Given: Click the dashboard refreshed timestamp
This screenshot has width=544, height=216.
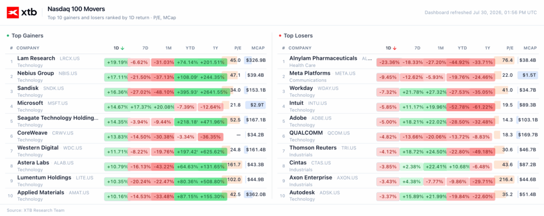Looking at the screenshot, I should (x=481, y=13).
